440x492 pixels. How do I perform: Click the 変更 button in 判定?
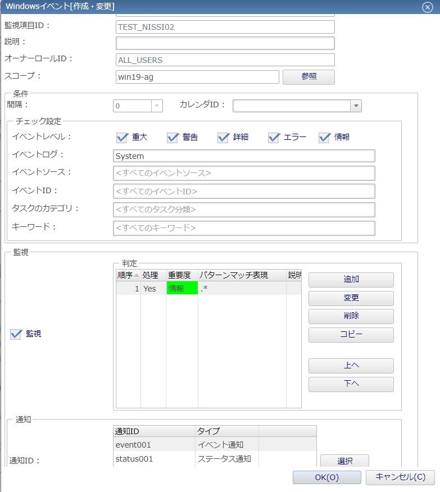pos(351,298)
